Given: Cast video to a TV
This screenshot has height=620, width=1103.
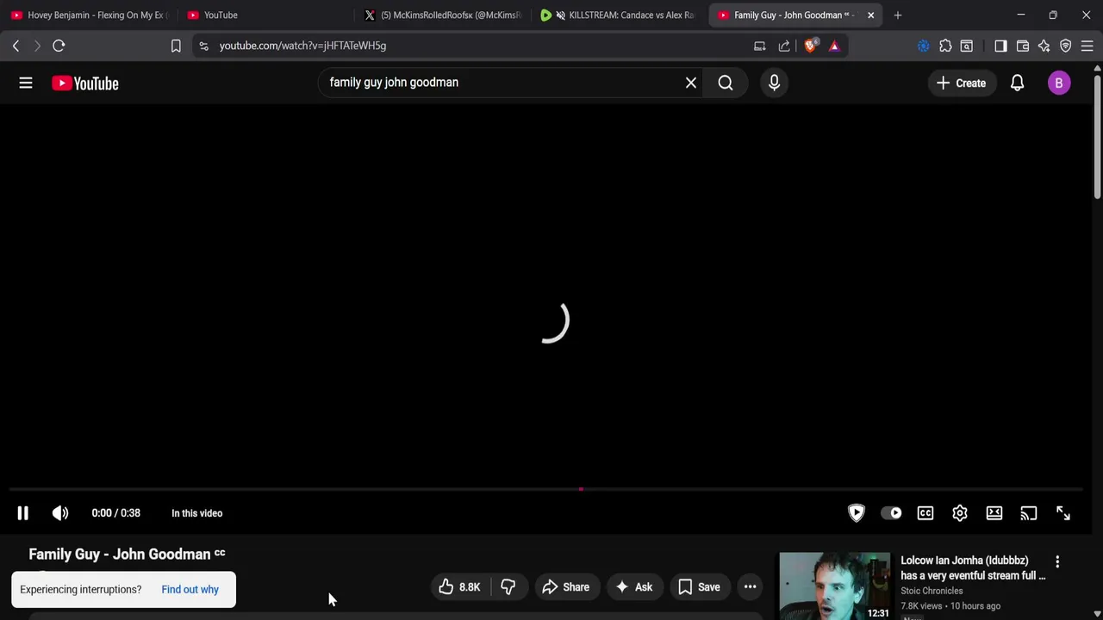Looking at the screenshot, I should (x=1029, y=513).
